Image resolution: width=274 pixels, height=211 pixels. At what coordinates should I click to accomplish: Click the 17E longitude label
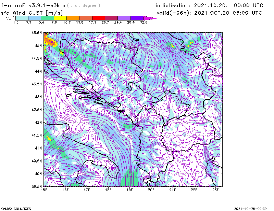[87, 190]
